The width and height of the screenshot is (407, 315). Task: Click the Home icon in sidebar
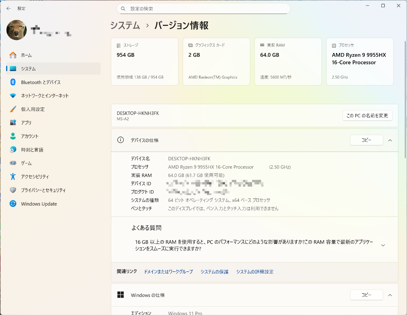point(13,55)
